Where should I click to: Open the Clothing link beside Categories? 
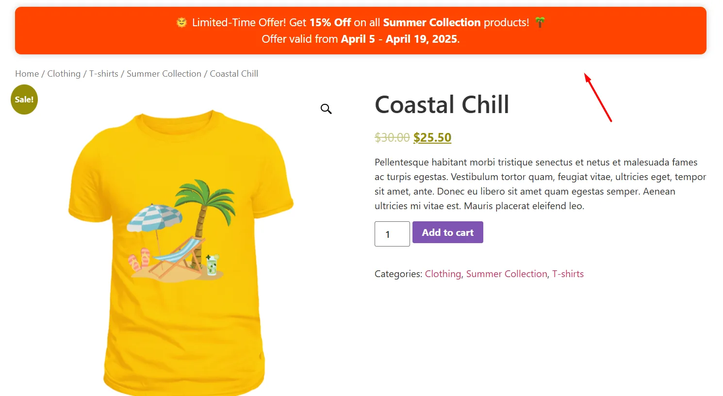(443, 274)
